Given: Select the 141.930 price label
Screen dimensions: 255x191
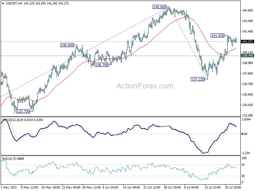Looking at the screenshot, I should pos(217,36).
